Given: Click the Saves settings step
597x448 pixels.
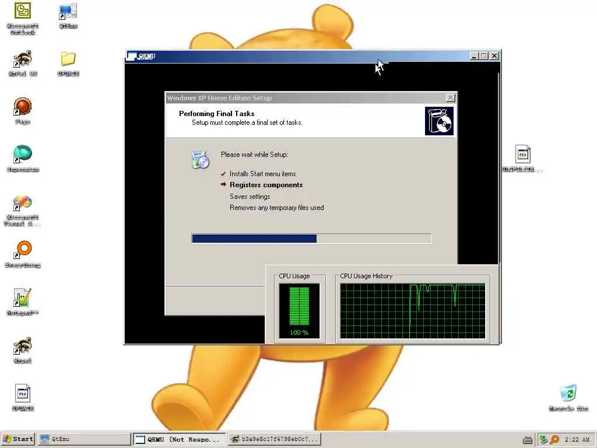Looking at the screenshot, I should pyautogui.click(x=250, y=197).
